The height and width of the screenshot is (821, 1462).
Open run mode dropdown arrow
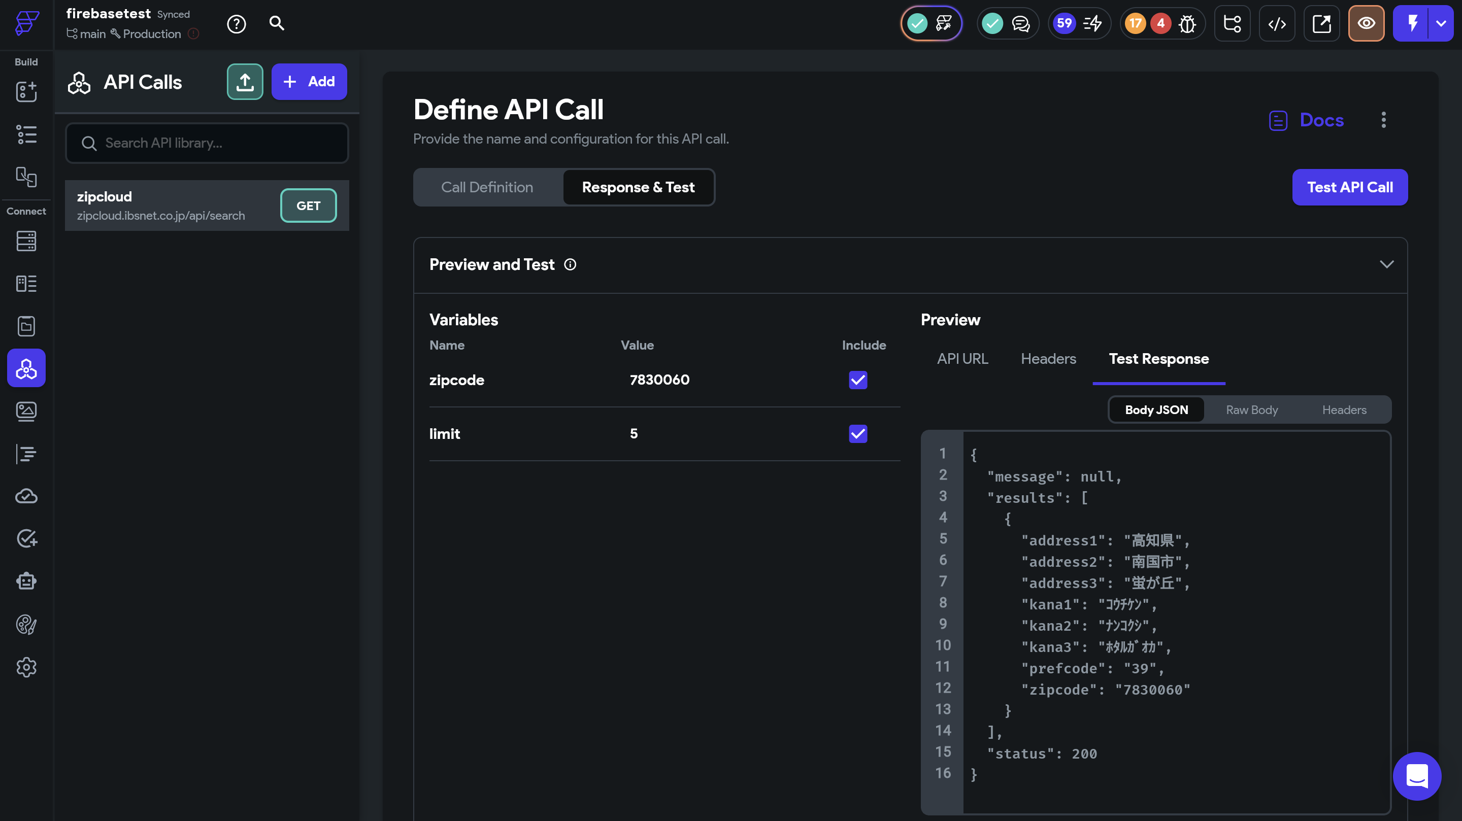click(1441, 24)
